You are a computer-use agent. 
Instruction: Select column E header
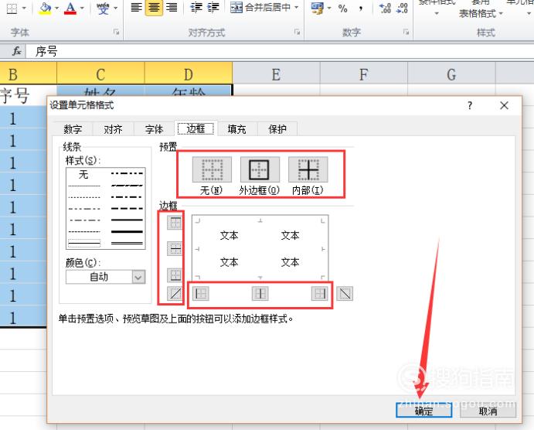coord(276,73)
